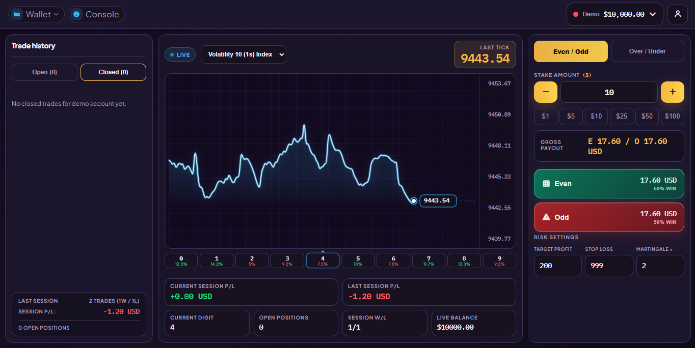Click the Risk Settings label
695x348 pixels.
[556, 237]
